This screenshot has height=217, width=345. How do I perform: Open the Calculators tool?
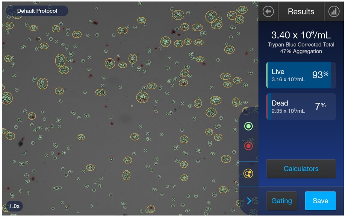pos(301,169)
